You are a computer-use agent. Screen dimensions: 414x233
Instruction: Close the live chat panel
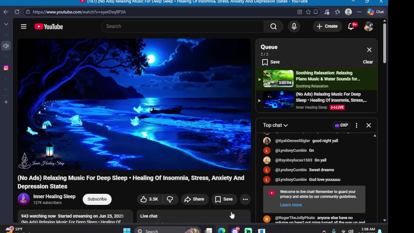(x=368, y=125)
